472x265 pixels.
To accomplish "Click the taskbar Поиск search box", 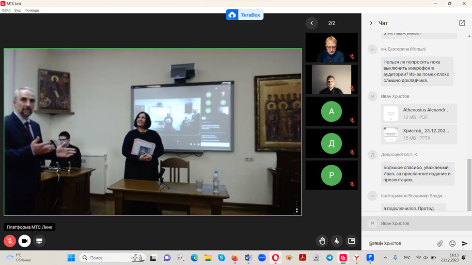I will [112, 258].
